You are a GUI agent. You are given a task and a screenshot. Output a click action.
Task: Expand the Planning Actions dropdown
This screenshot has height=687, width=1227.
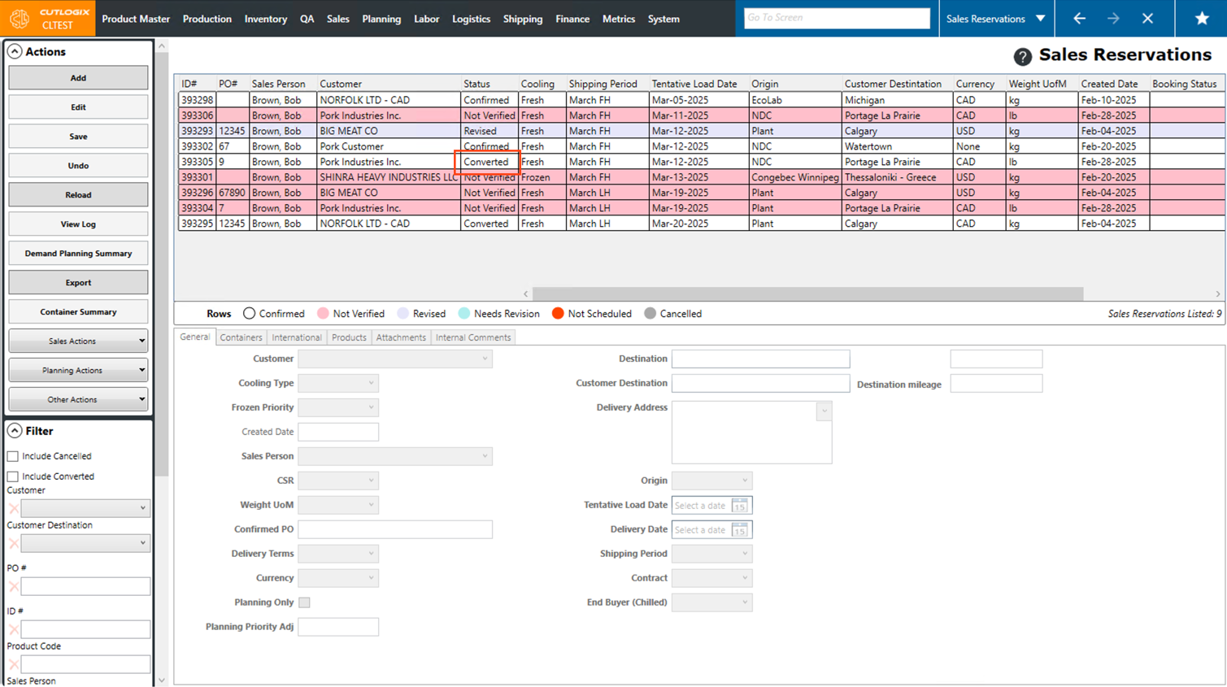tap(78, 371)
